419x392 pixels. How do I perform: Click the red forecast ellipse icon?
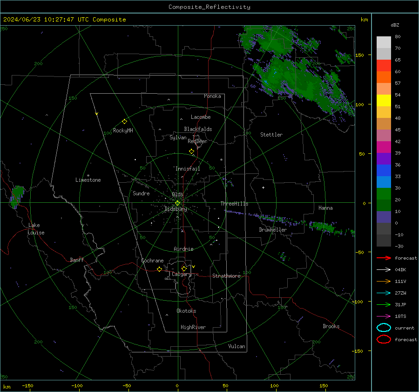[x=384, y=339]
